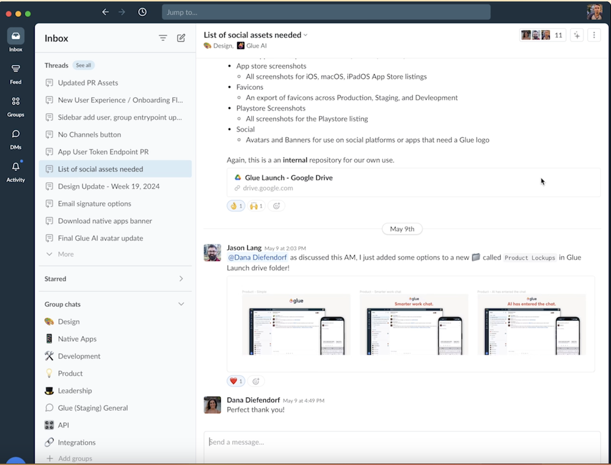This screenshot has width=611, height=465.
Task: Click the Jump to search field
Action: pos(326,12)
